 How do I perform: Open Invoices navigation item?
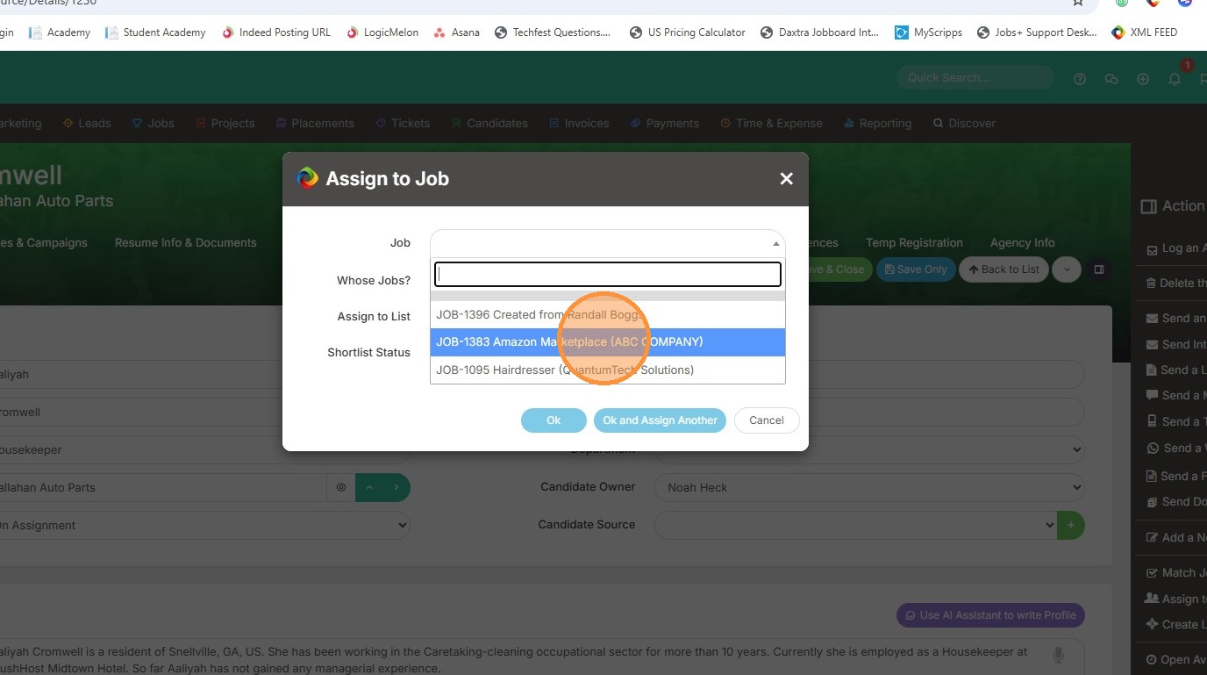click(x=579, y=124)
